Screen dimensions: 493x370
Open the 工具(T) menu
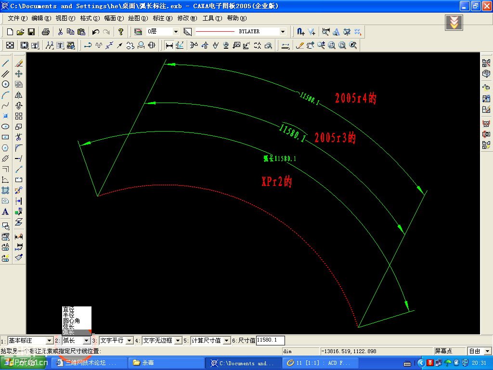[x=212, y=18]
